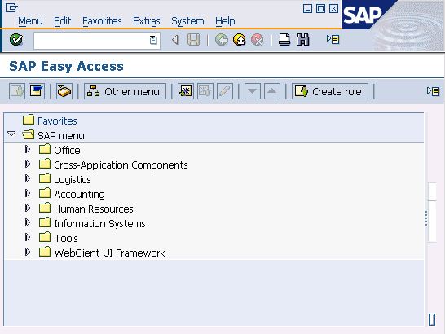Open customize local layout icon in the standard toolbar

pos(333,39)
